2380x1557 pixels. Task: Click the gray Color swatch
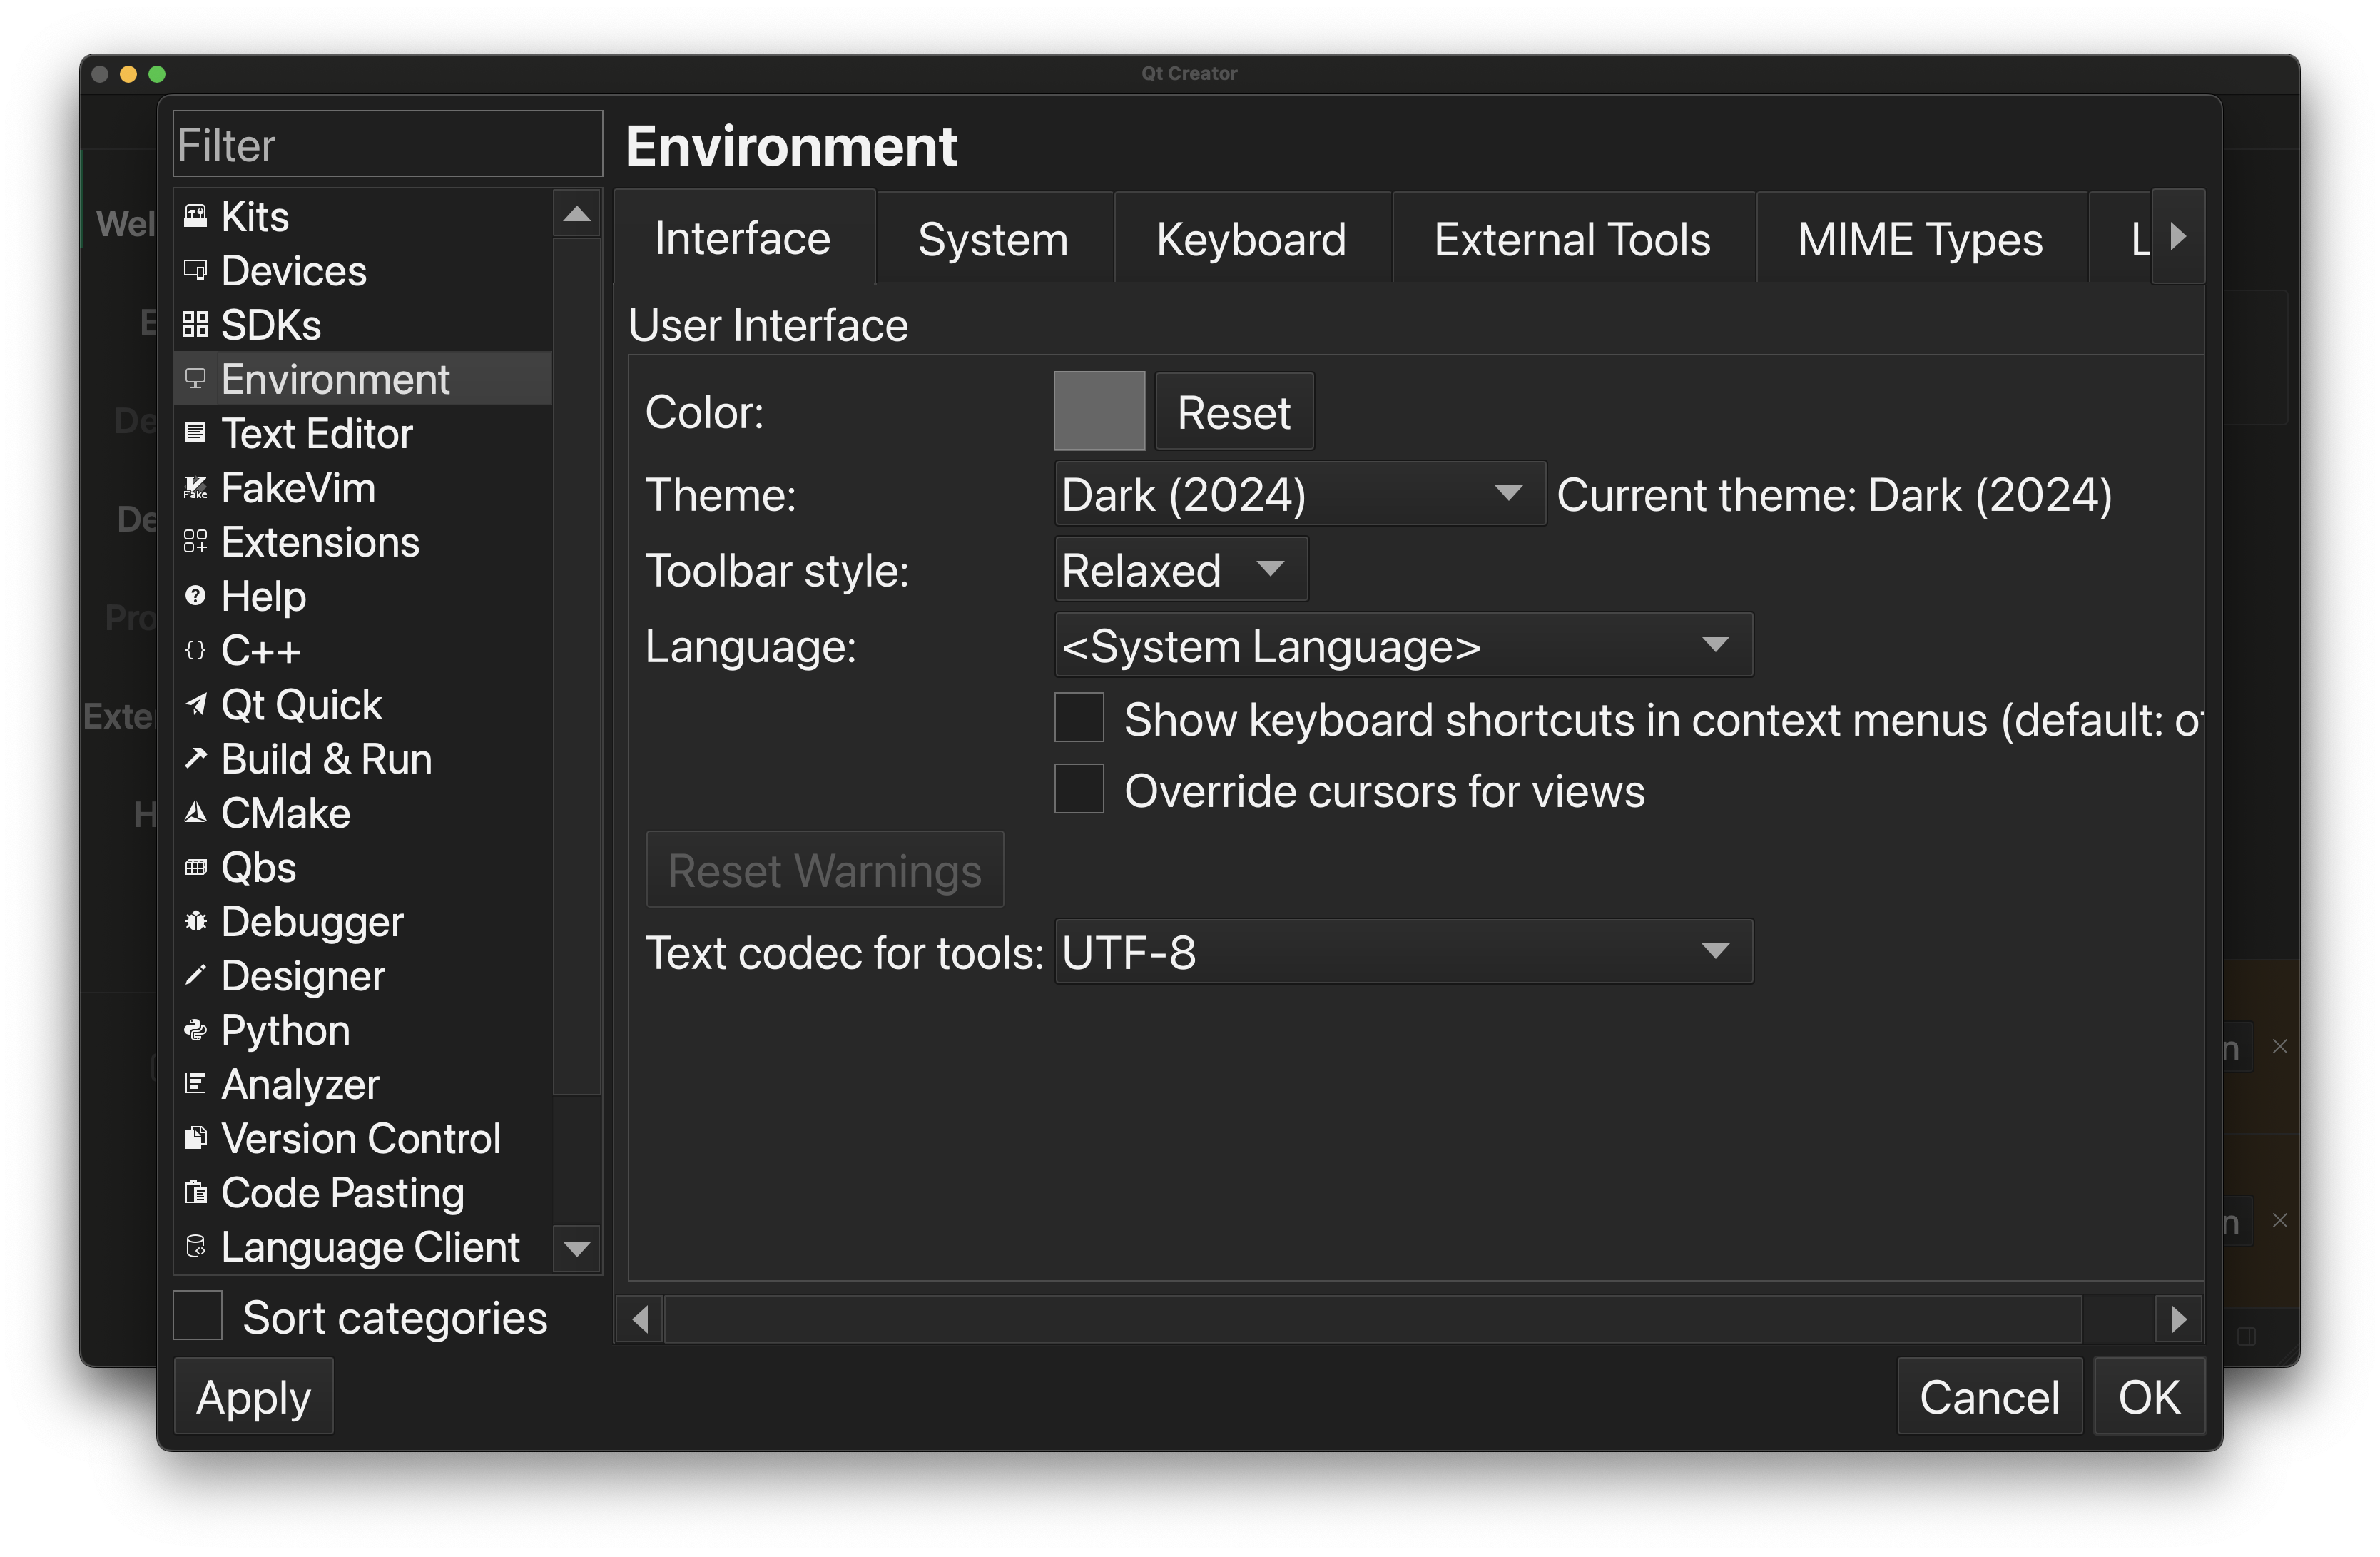pos(1099,411)
